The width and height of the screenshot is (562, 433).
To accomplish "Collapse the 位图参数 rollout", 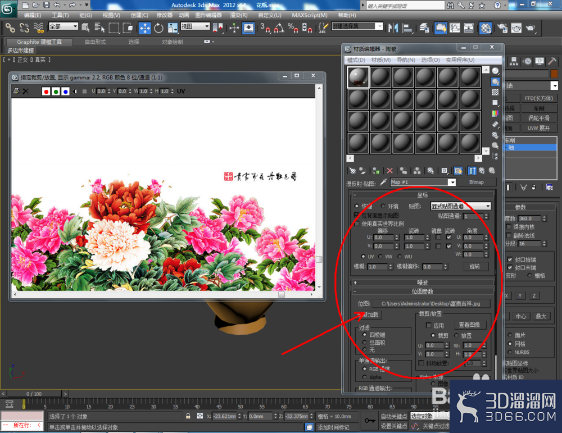I will point(423,291).
